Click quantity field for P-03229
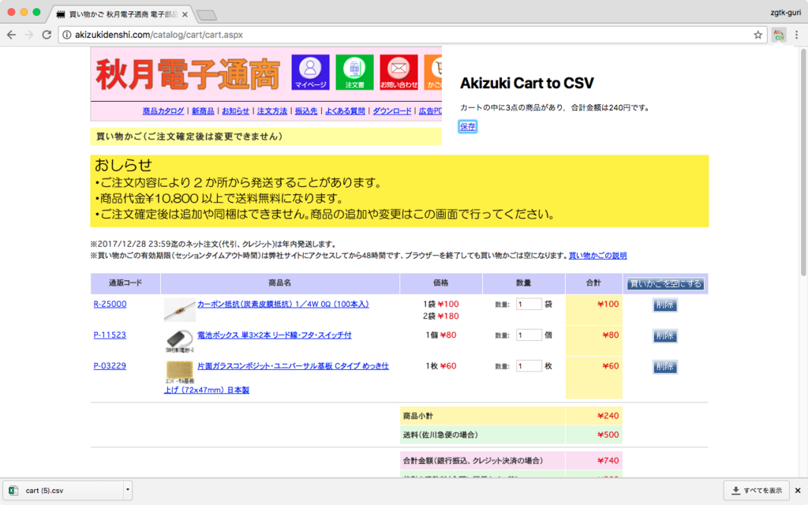Screen dimensions: 808x505 click(x=529, y=366)
